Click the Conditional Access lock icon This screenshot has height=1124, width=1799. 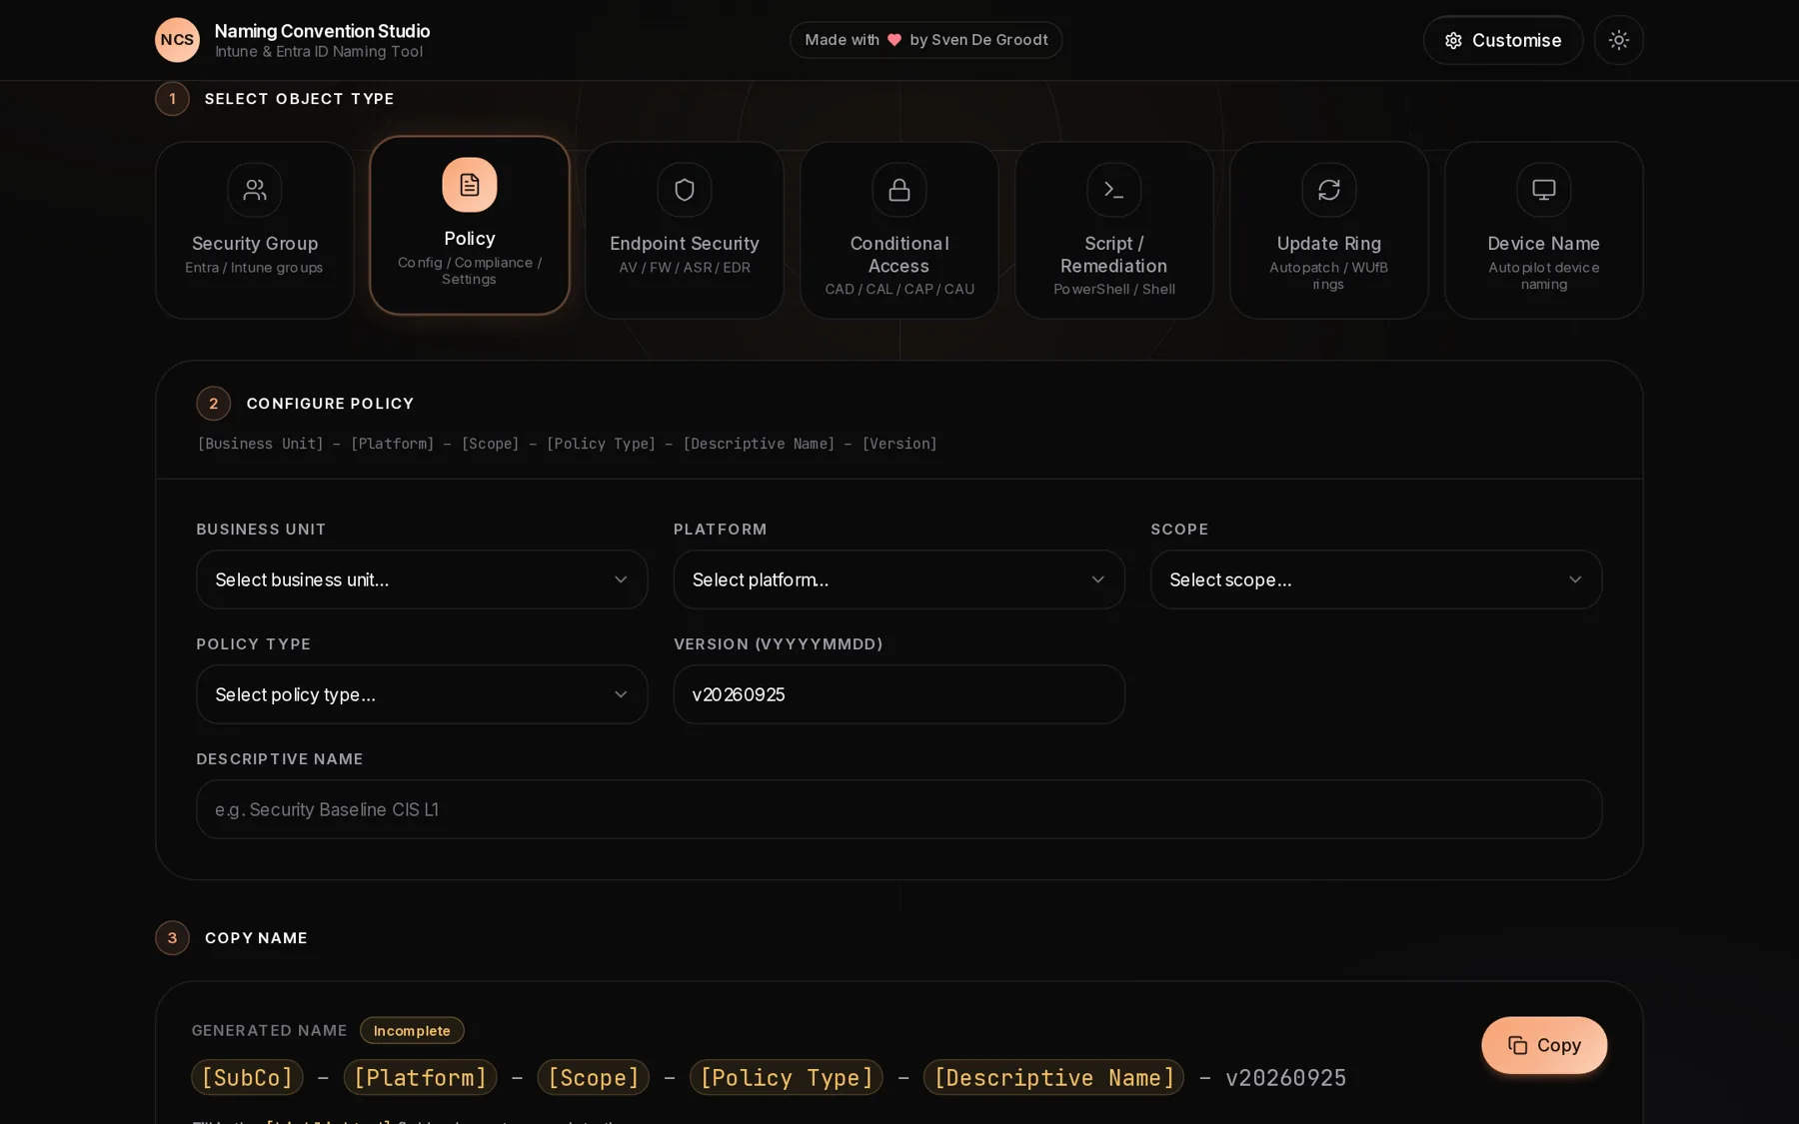pos(899,189)
